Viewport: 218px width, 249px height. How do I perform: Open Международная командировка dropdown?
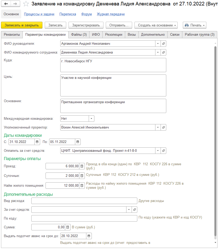[92, 119]
